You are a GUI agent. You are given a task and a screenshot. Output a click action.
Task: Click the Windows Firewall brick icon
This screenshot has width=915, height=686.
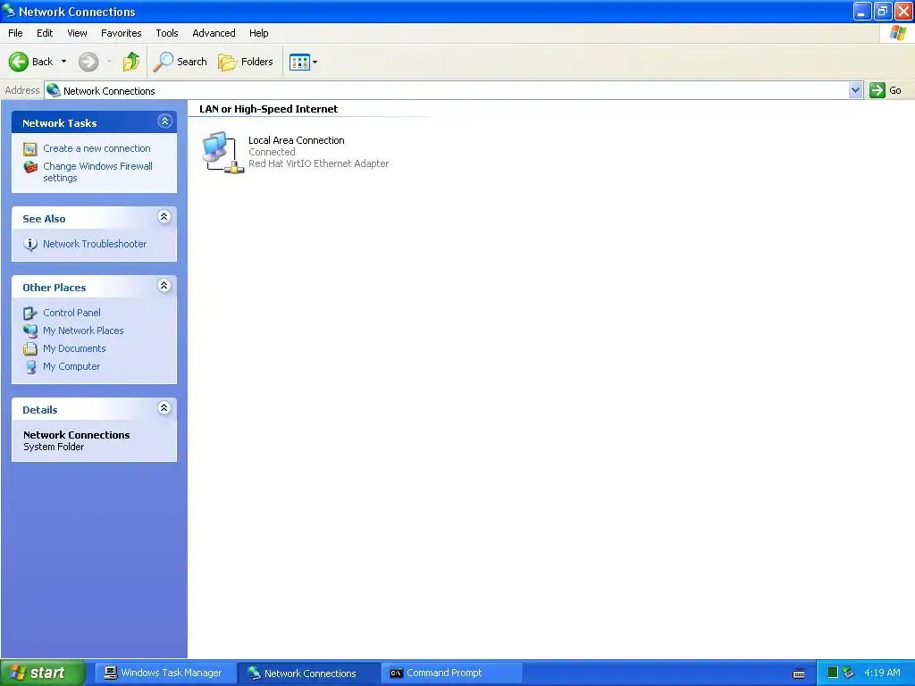click(x=30, y=167)
